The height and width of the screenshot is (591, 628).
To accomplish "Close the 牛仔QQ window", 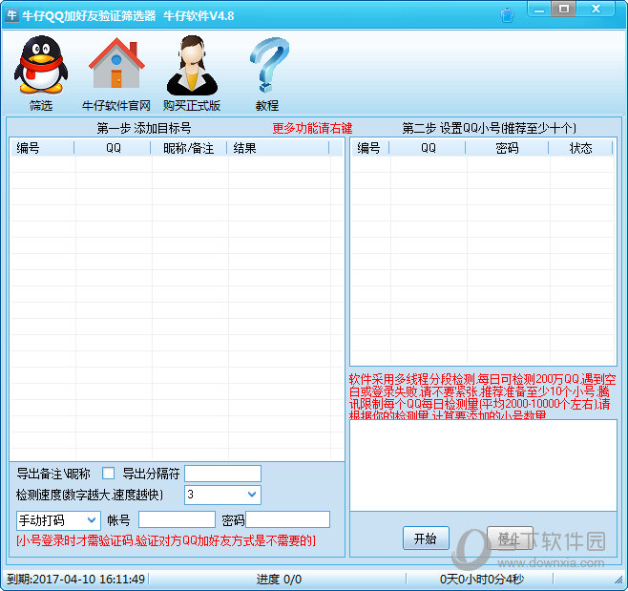I will point(596,9).
